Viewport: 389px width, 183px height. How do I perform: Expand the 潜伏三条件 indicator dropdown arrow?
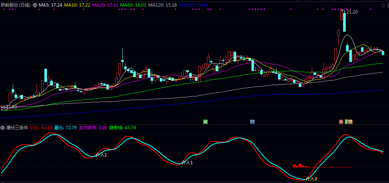3,128
